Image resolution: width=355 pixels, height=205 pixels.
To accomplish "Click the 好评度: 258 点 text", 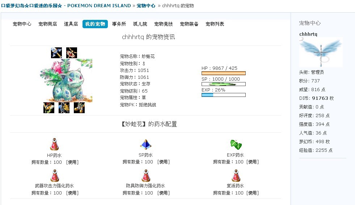I will (314, 116).
